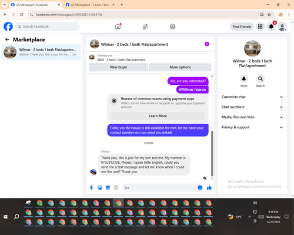
Task: Click the More options button
Action: [180, 67]
